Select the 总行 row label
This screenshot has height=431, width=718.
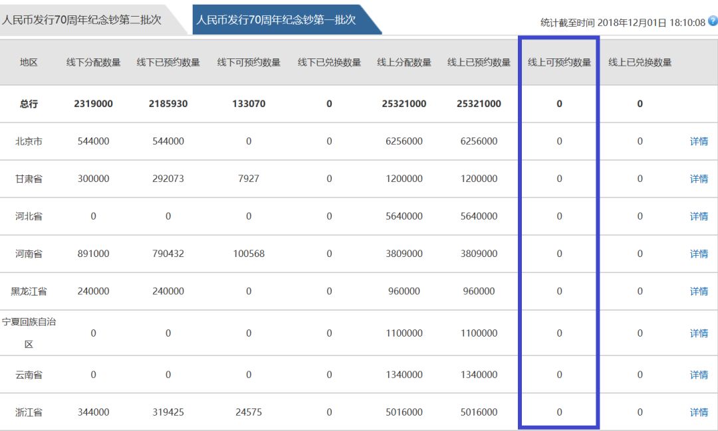[29, 104]
